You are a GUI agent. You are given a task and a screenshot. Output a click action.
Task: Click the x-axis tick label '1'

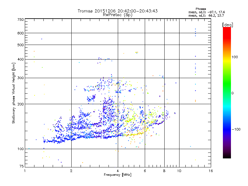pyautogui.click(x=25, y=171)
